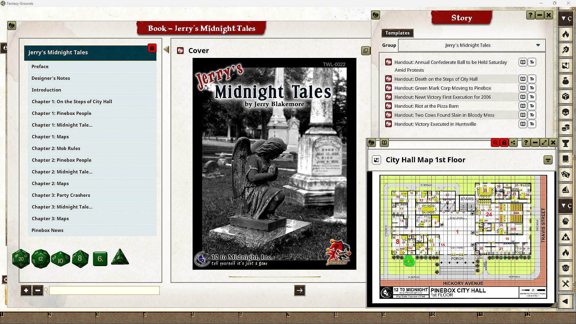Click the Tr icon beside Green Mark Corp handout

click(x=532, y=88)
